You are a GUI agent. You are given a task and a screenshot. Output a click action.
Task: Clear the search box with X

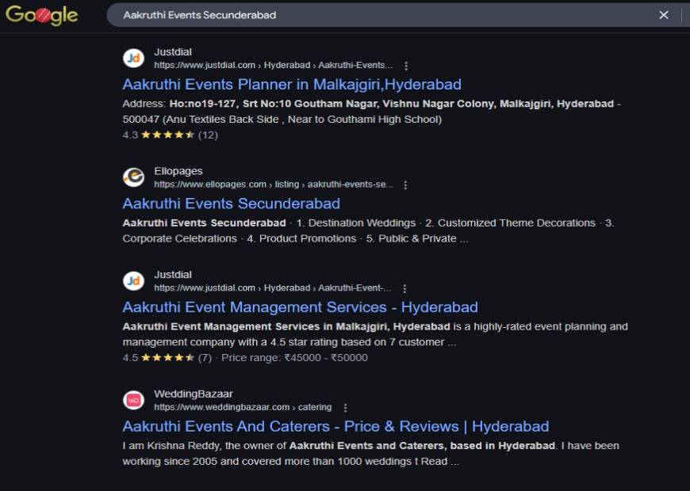[664, 15]
